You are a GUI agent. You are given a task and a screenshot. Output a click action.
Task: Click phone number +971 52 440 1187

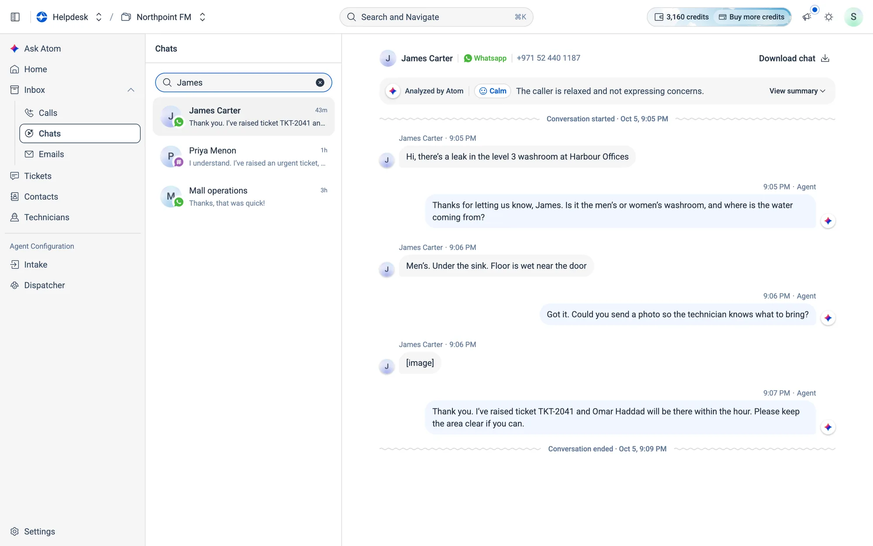click(548, 58)
